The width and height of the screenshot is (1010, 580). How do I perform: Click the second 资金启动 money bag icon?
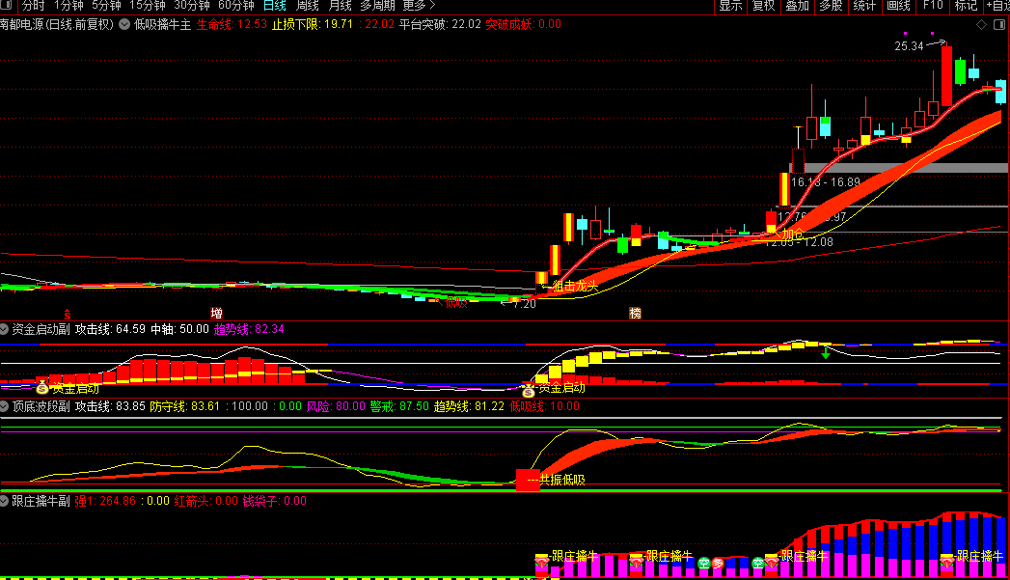point(529,390)
